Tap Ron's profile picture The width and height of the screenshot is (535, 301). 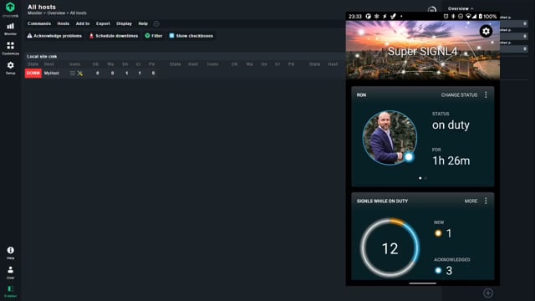390,137
